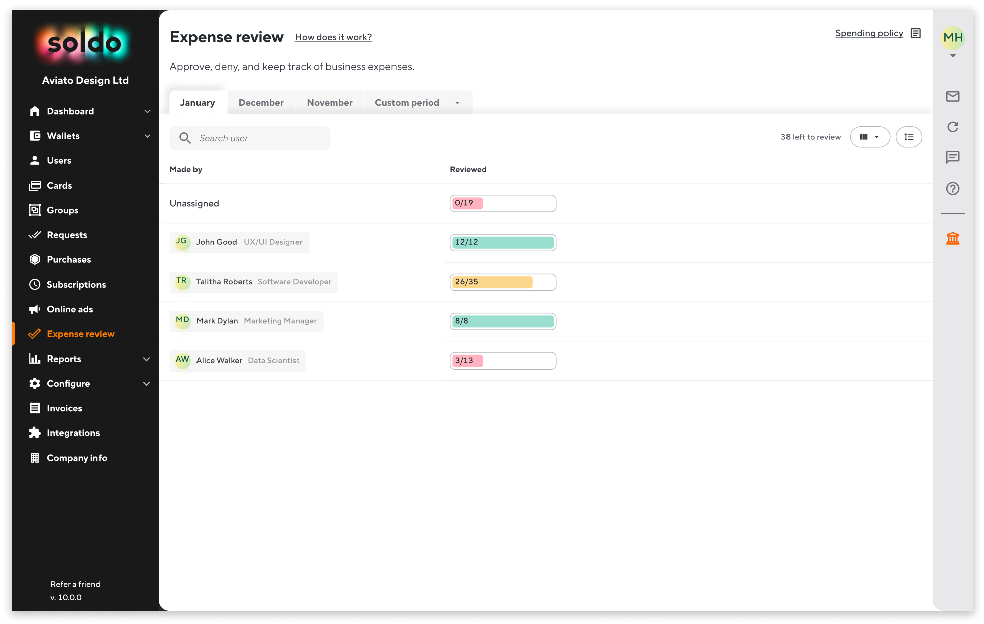Expand the Reports menu
The width and height of the screenshot is (984, 624).
point(64,359)
